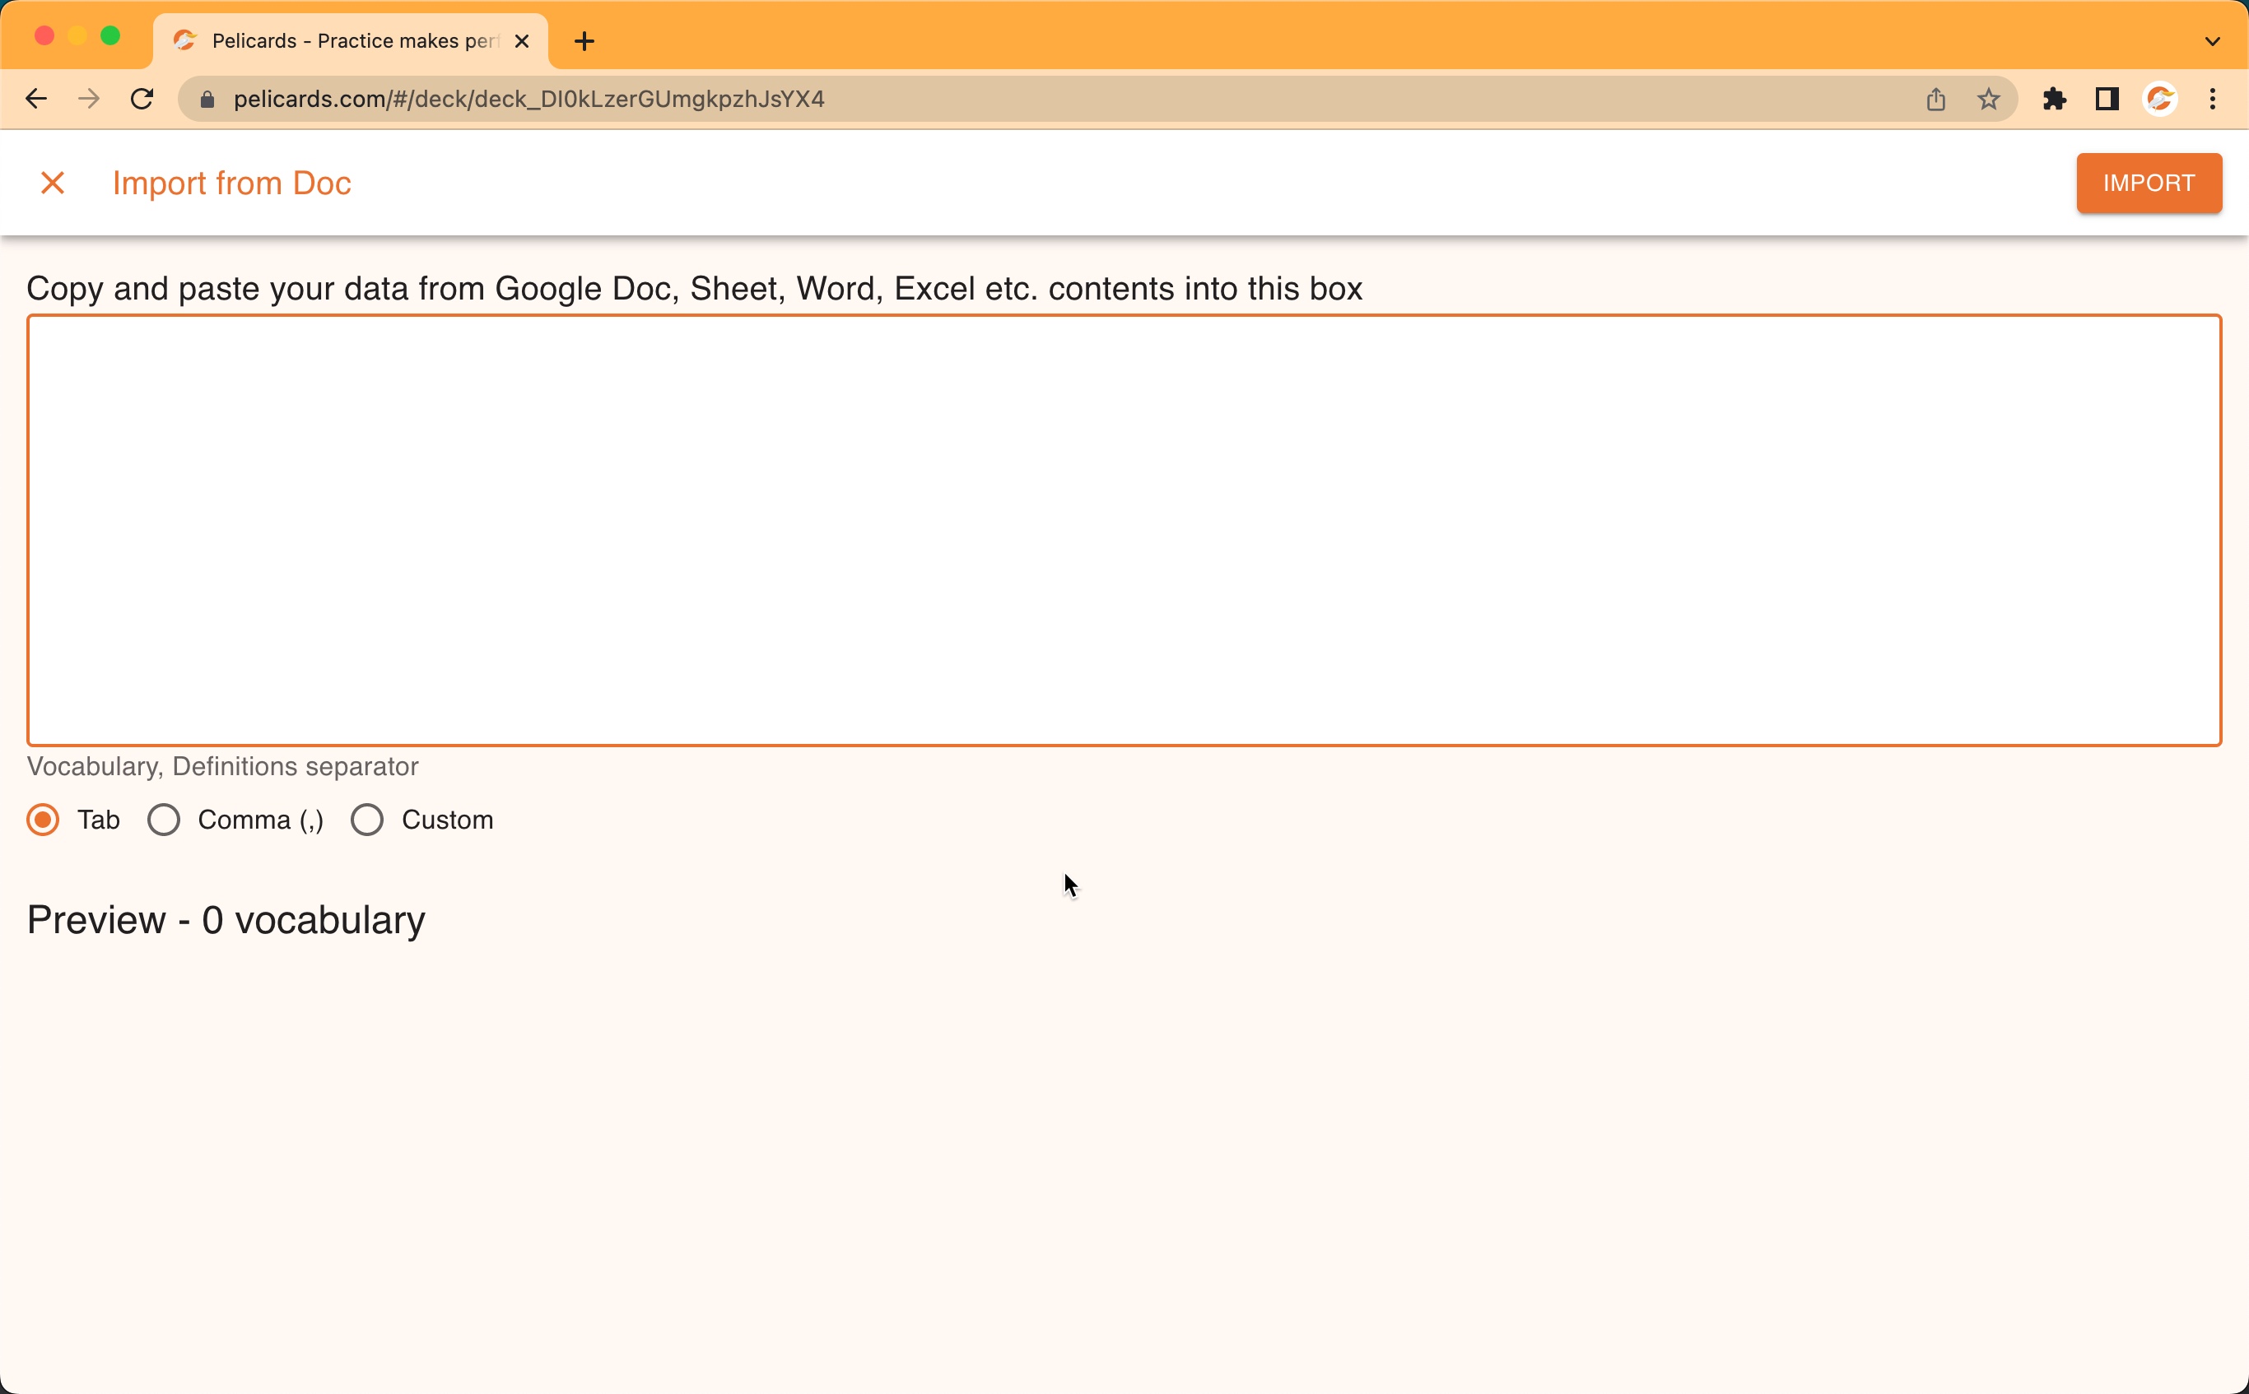Select the Tab separator radio button
This screenshot has width=2249, height=1394.
44,820
